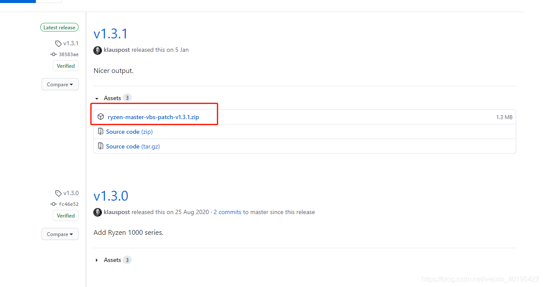Open the v1.3.0 tag link in sidebar

click(x=71, y=193)
